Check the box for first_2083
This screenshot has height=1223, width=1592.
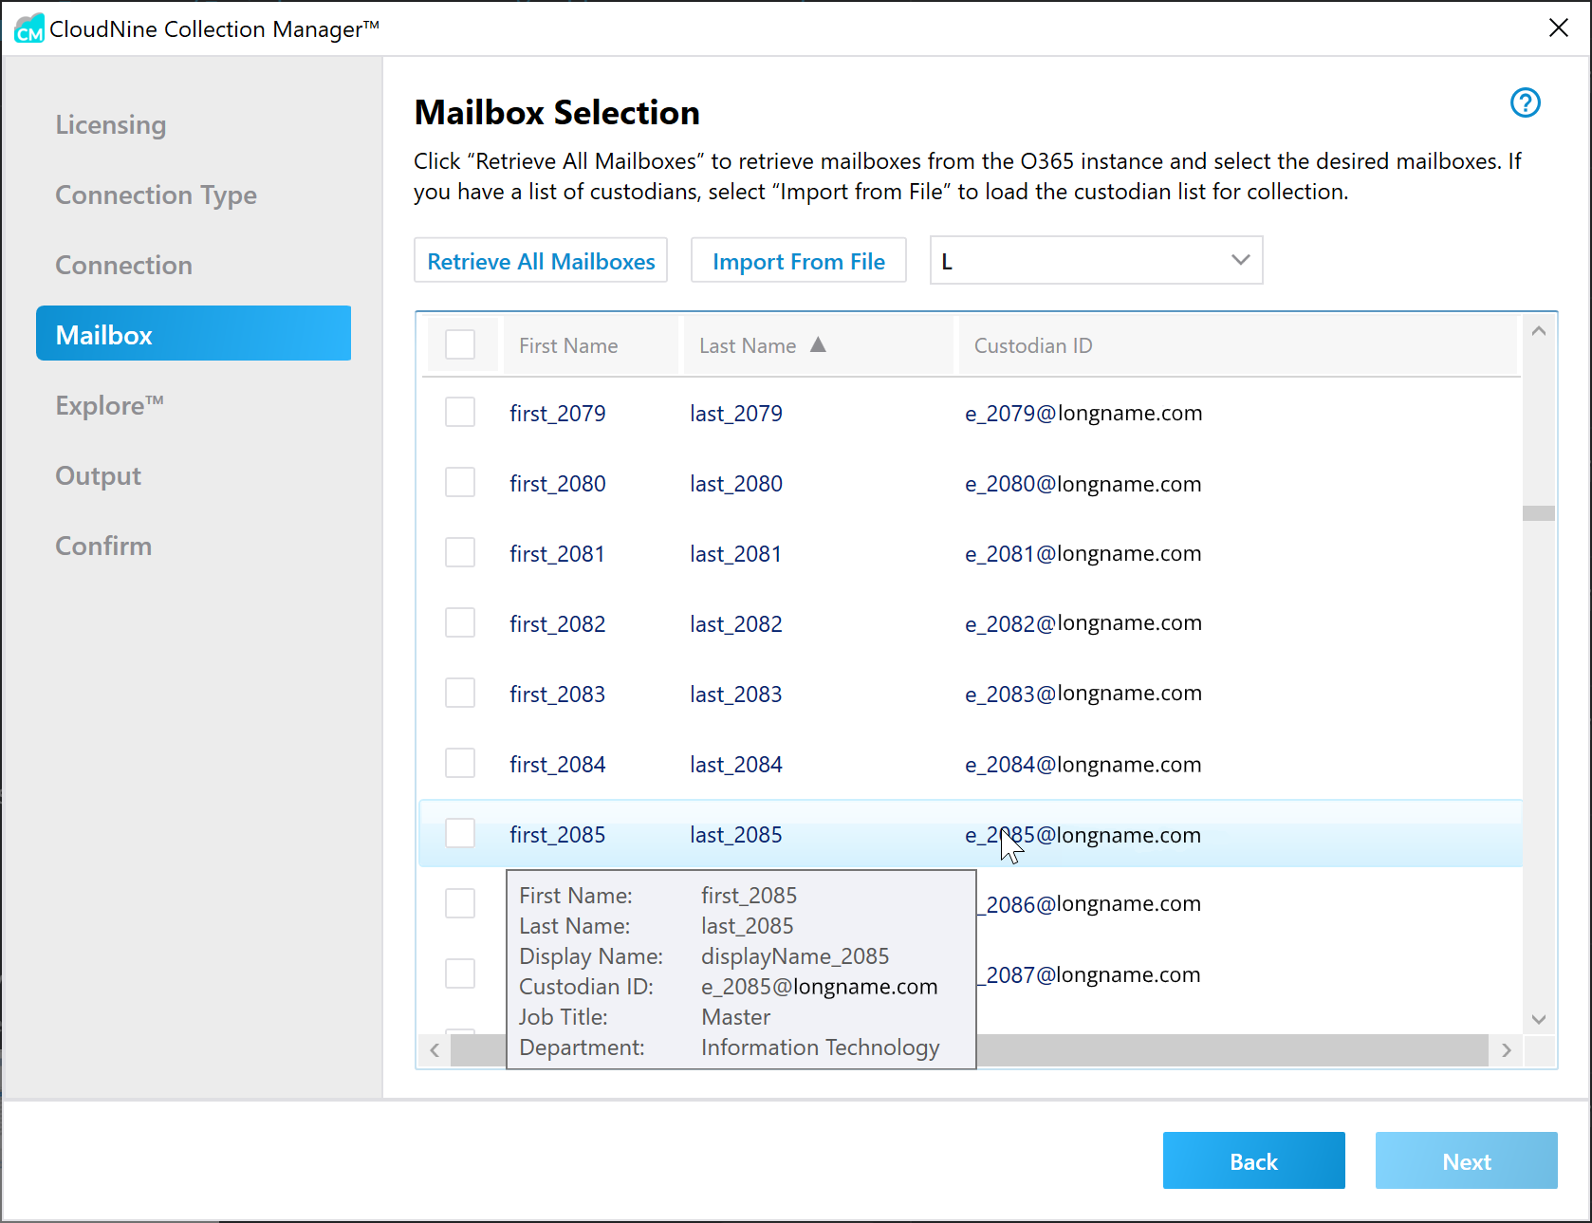point(460,694)
